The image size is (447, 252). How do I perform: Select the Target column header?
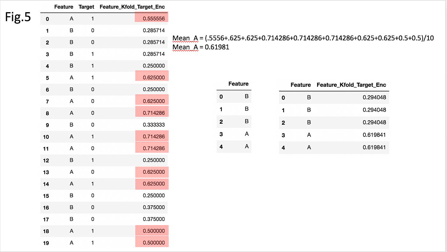[x=86, y=7]
